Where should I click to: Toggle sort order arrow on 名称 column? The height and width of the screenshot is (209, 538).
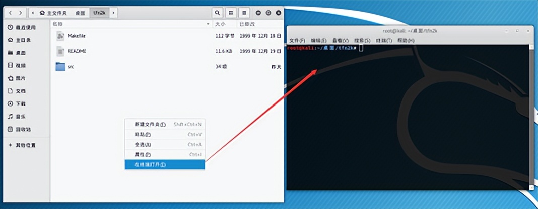(208, 24)
